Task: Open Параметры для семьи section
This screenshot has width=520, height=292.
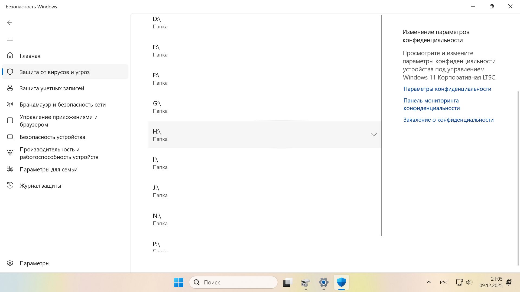Action: pos(48,169)
